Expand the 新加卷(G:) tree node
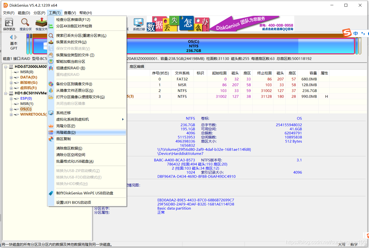This screenshot has width=369, height=248. pos(11,83)
